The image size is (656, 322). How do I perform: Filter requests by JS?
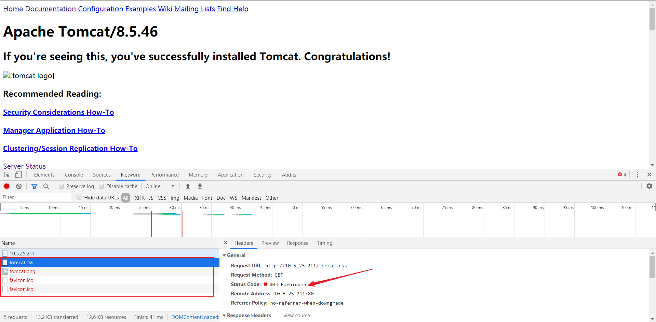pyautogui.click(x=151, y=198)
